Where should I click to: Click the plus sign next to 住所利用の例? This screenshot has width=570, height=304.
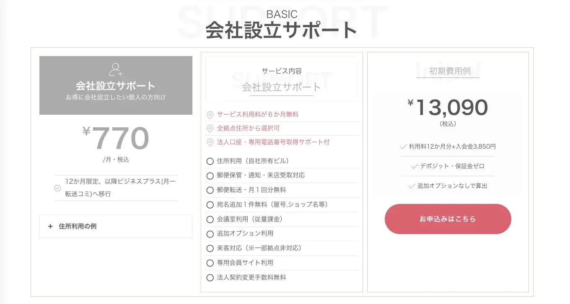50,227
